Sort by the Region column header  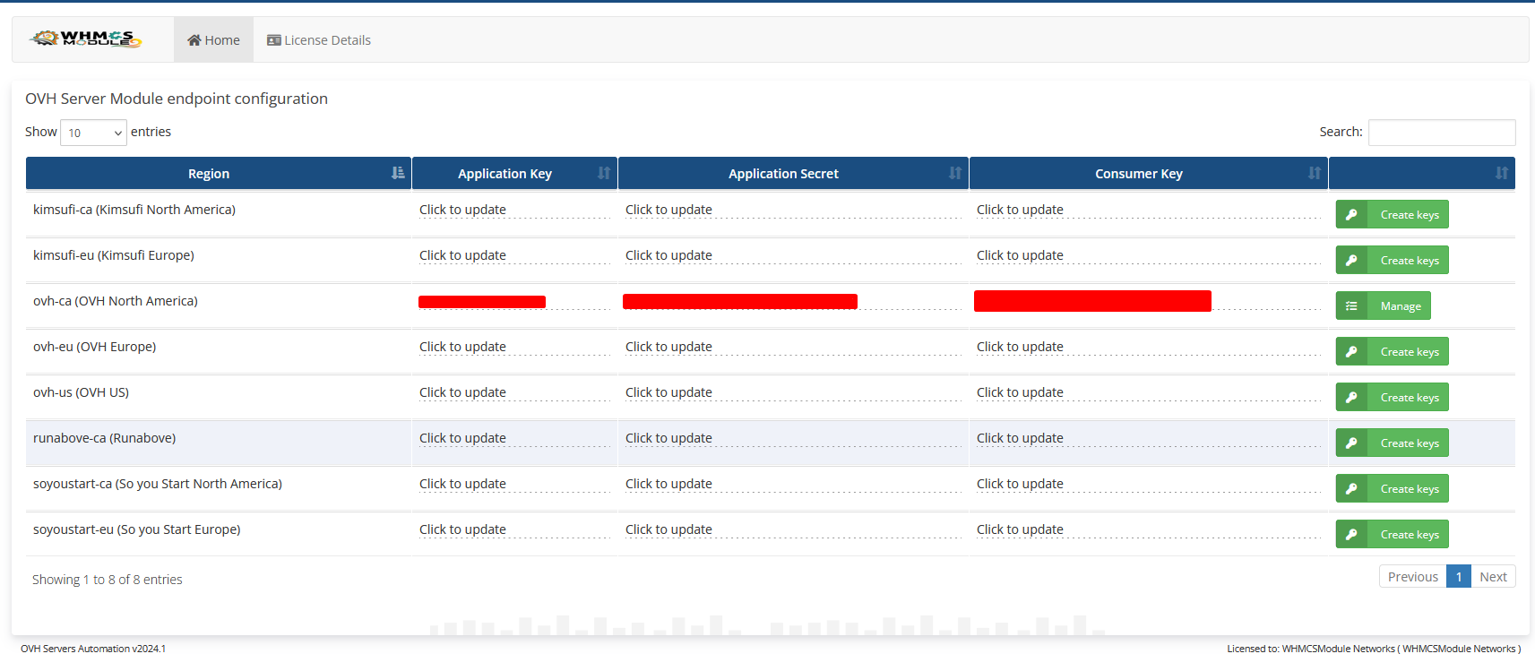[219, 174]
